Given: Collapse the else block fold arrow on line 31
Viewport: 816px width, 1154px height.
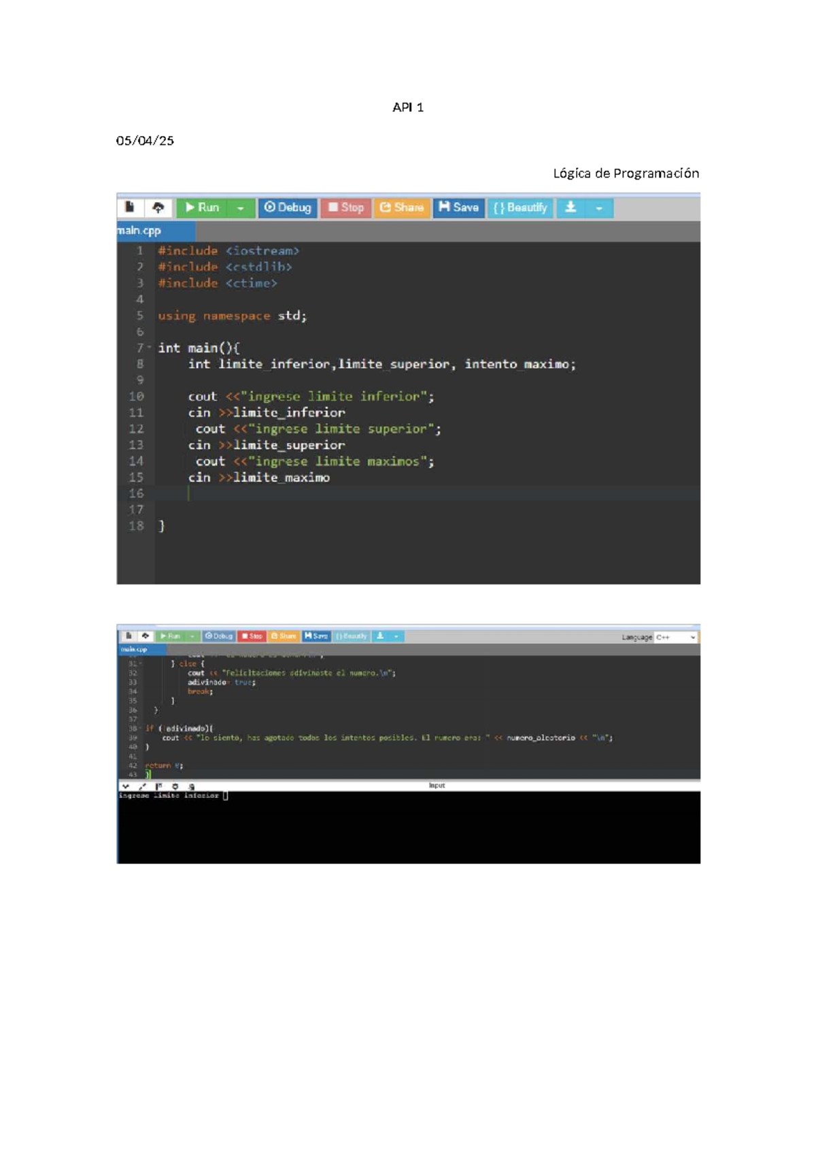Looking at the screenshot, I should click(x=141, y=664).
